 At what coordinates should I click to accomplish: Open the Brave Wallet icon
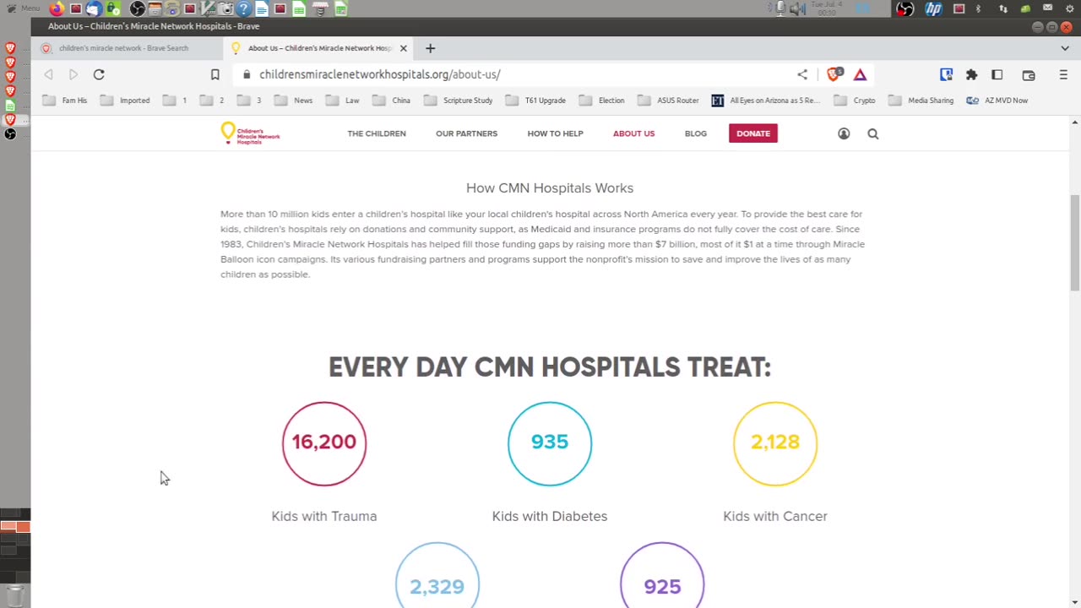tap(1028, 74)
